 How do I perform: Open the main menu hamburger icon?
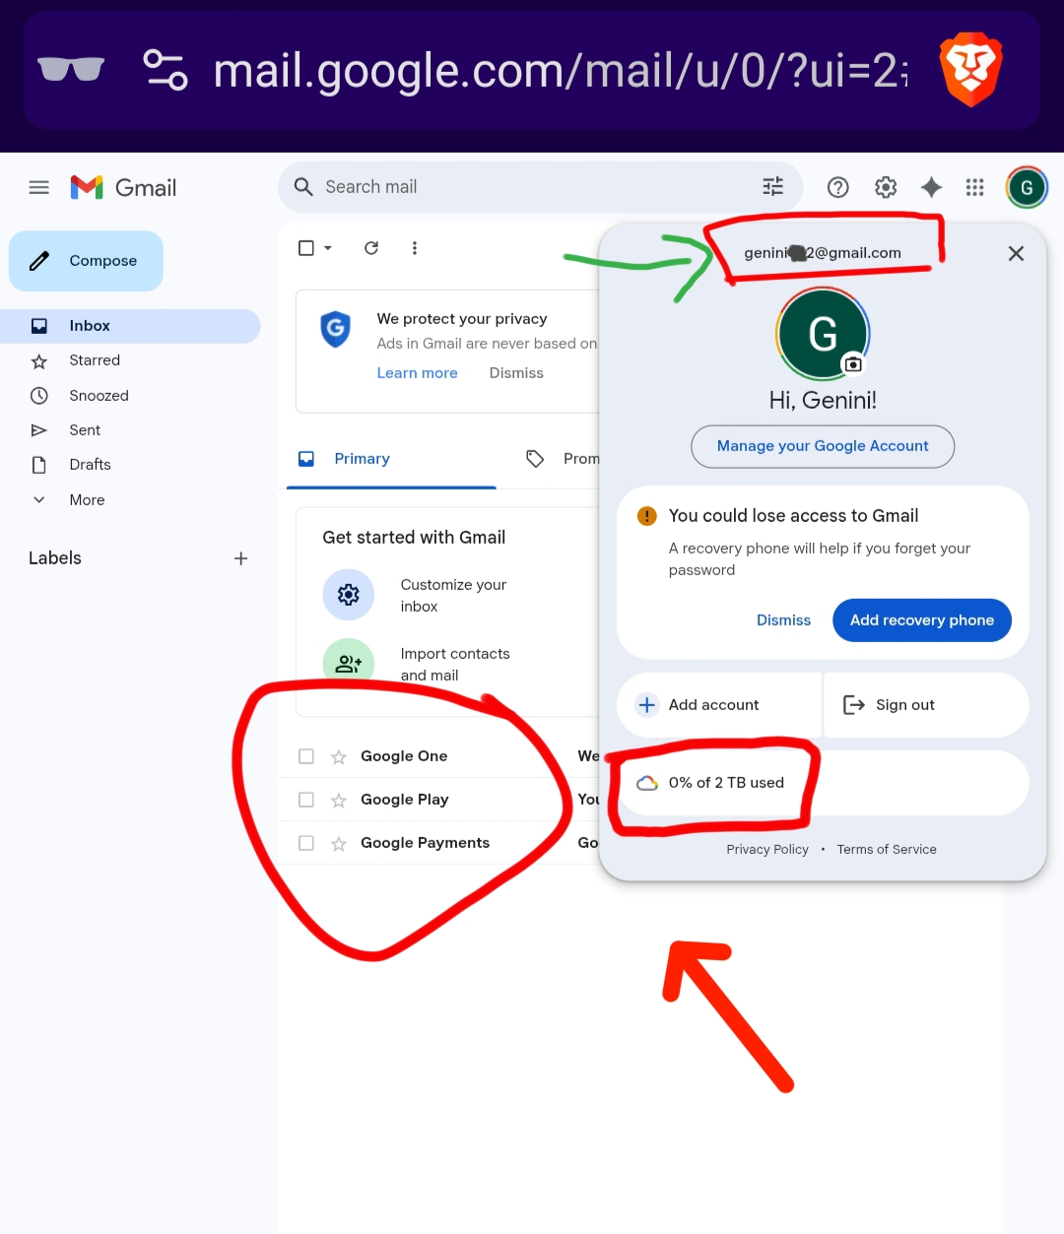pyautogui.click(x=39, y=187)
